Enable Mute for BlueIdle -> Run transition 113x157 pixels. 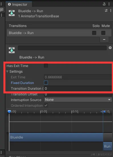point(103,33)
